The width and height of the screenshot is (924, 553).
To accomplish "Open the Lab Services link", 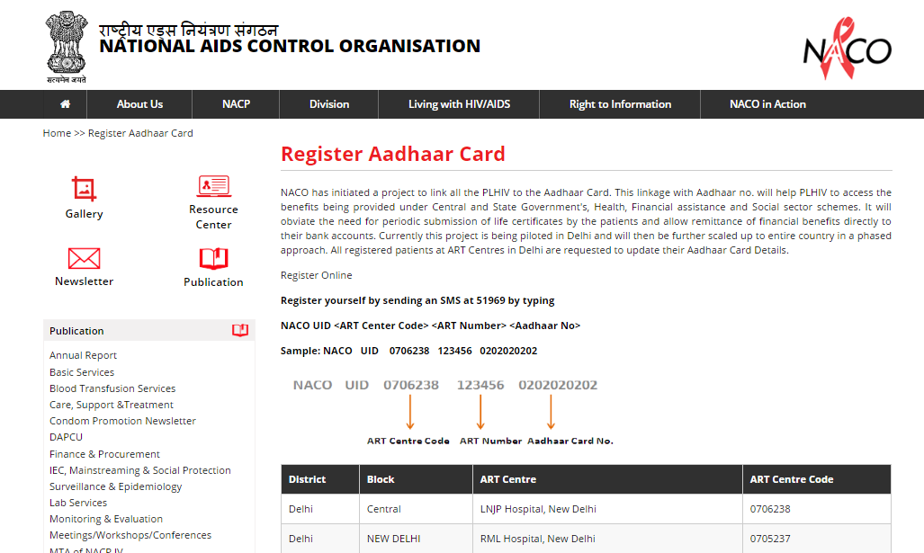I will click(78, 503).
